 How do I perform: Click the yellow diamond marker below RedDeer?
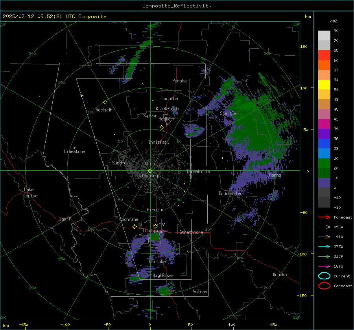(162, 128)
